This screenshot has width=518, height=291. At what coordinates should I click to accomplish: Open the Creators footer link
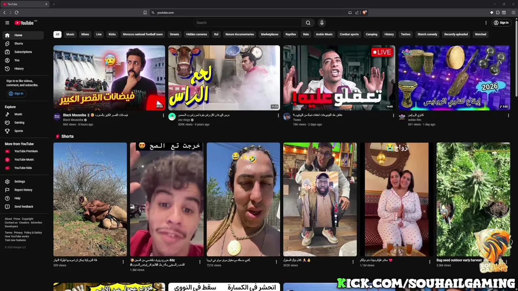pos(24,223)
